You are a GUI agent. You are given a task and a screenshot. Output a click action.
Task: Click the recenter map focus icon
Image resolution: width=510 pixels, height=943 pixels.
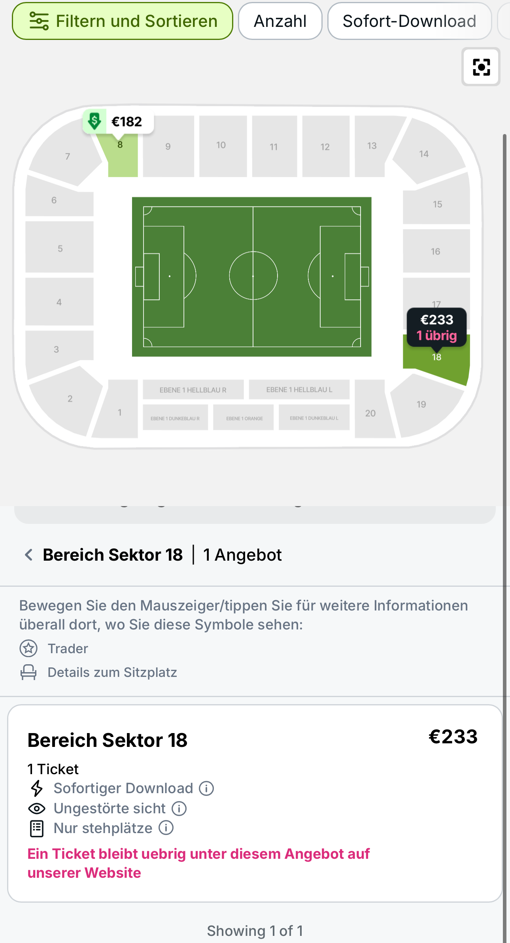pyautogui.click(x=481, y=67)
